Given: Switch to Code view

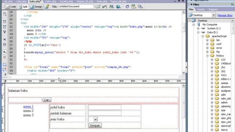Looking at the screenshot, I should [x=11, y=7].
